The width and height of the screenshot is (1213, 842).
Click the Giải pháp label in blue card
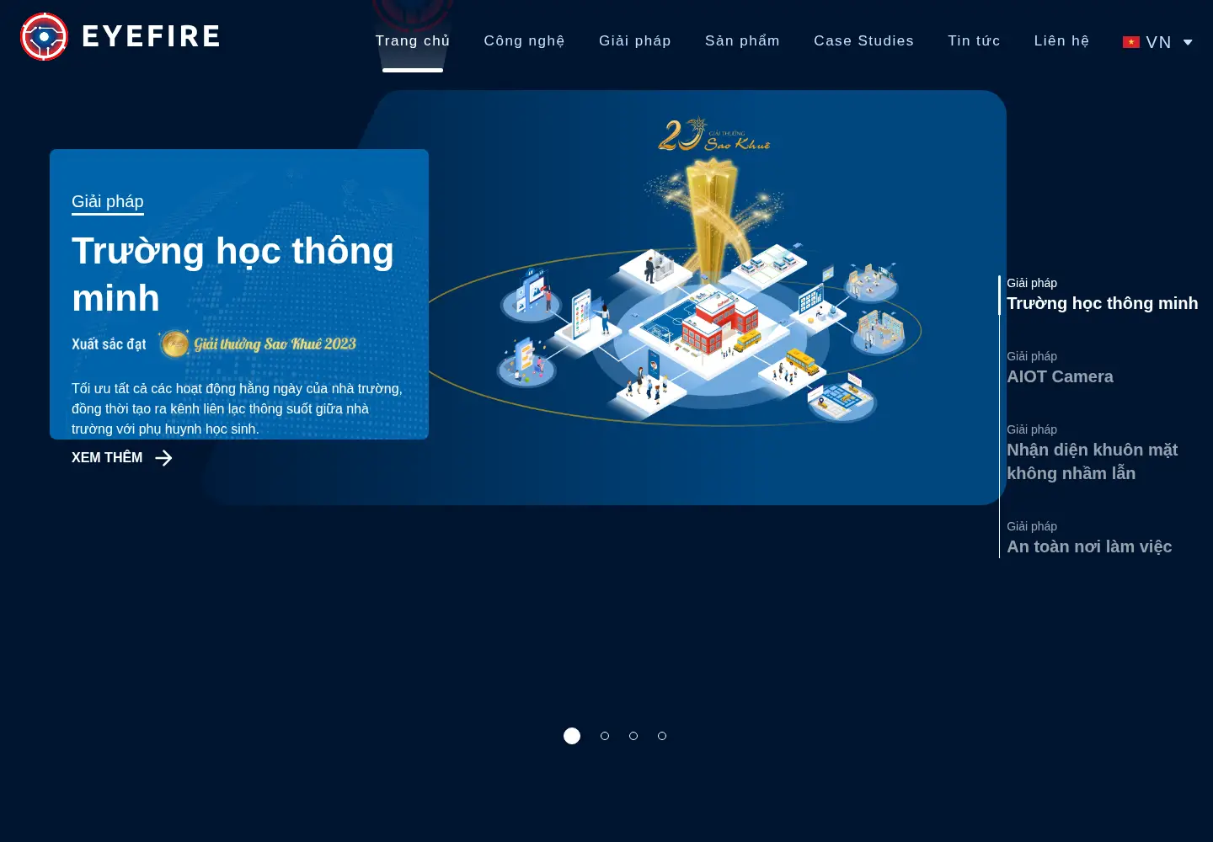pos(108,201)
